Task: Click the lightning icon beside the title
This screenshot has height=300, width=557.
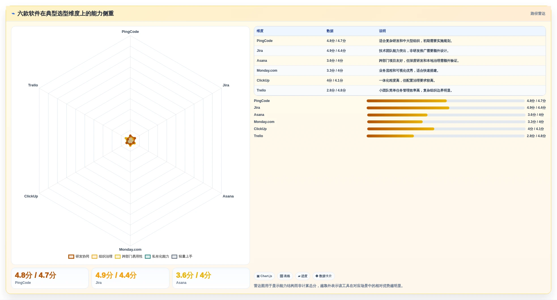Action: coord(13,14)
